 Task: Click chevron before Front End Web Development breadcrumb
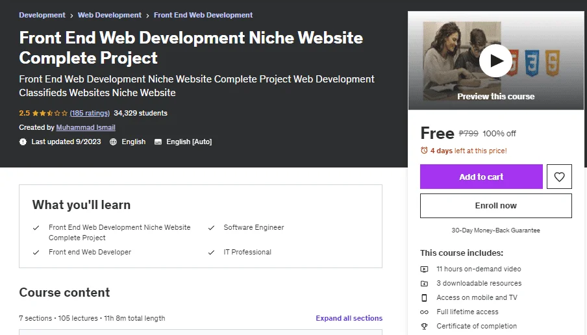(x=147, y=16)
